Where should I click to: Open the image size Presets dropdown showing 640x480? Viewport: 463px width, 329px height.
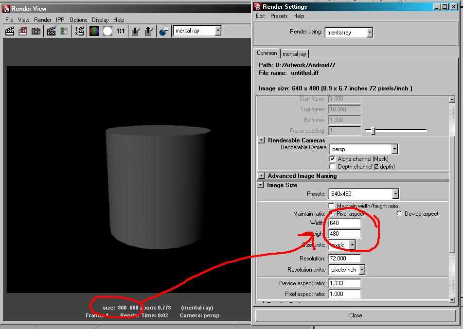(x=364, y=194)
